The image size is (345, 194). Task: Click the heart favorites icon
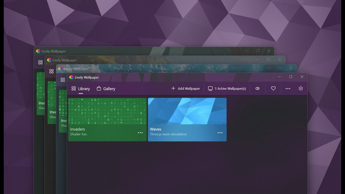[273, 88]
